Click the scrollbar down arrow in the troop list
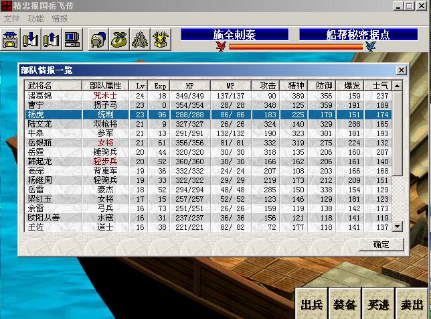The image size is (431, 319). click(399, 227)
